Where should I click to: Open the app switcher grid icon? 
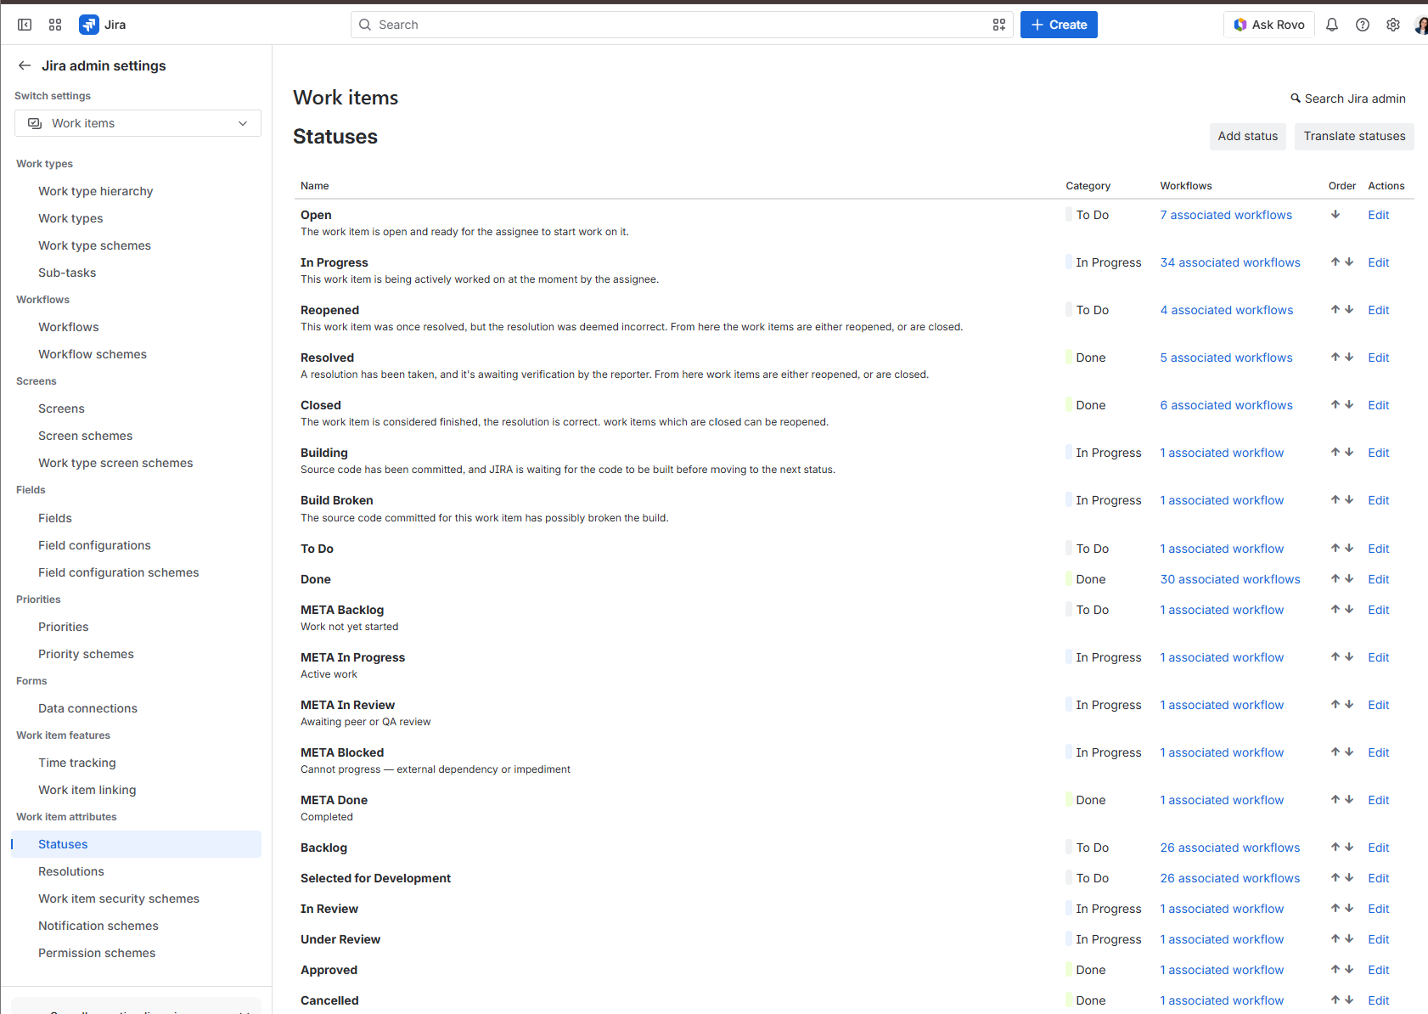click(x=55, y=25)
